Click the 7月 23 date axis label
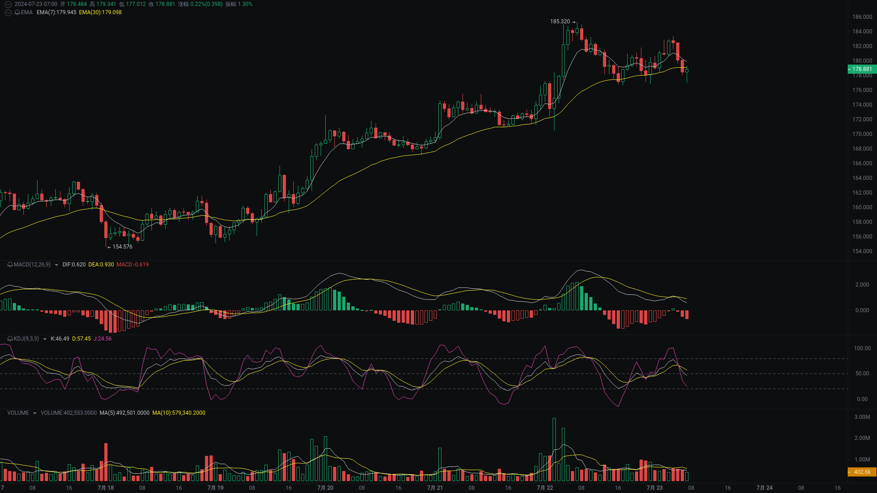This screenshot has width=877, height=493. tap(655, 488)
